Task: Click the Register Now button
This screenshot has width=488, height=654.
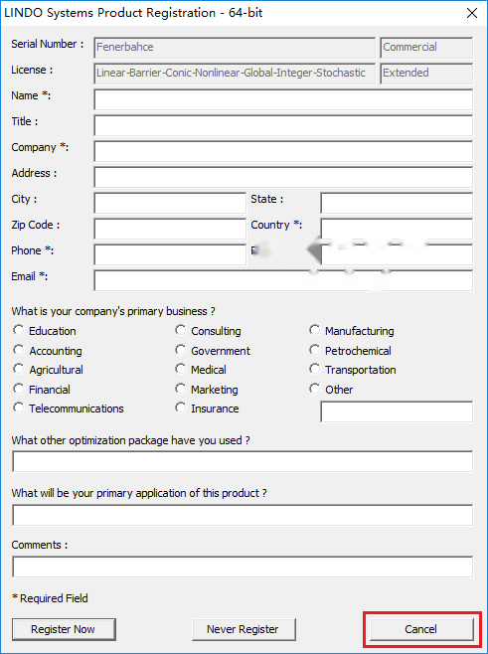Action: 64,629
